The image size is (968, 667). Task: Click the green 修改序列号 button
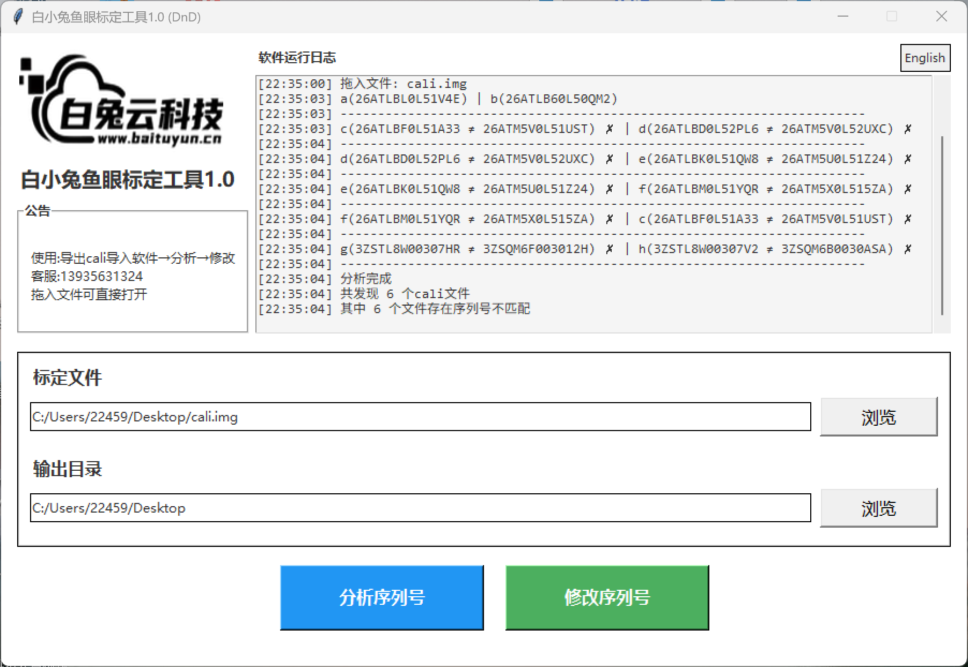pyautogui.click(x=607, y=597)
